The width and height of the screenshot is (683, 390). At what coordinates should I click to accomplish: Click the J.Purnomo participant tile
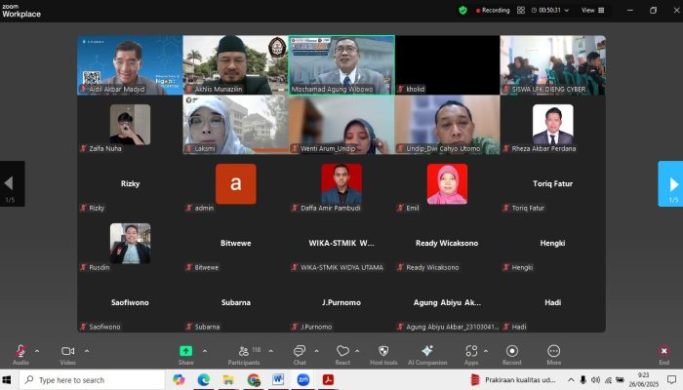pos(341,303)
